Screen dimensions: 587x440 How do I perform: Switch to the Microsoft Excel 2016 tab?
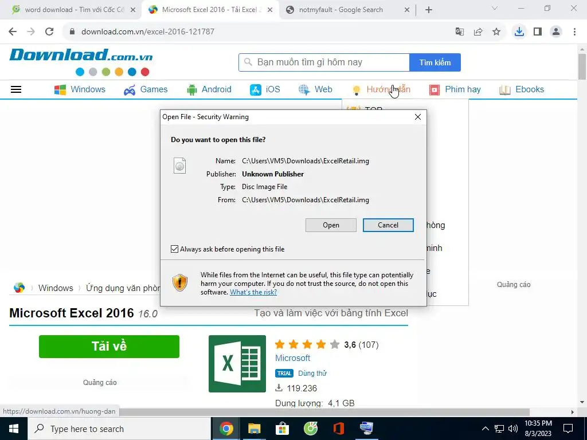click(x=210, y=10)
